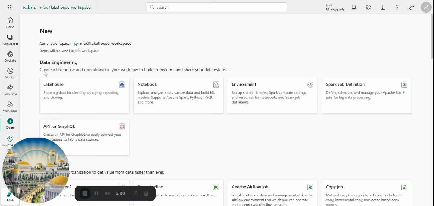The image size is (434, 206).
Task: Expand the Fabric experience switcher
Action: [10, 196]
